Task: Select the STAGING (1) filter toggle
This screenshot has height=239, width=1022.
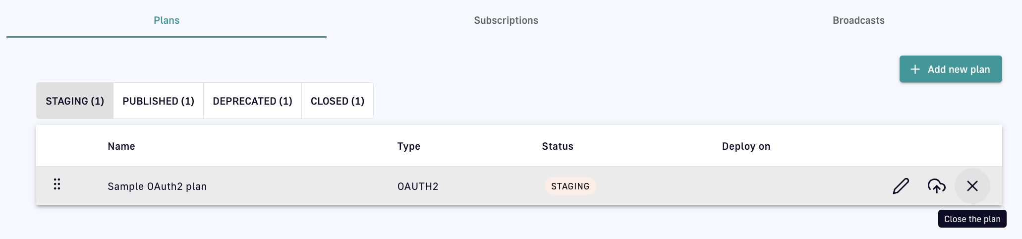Action: coord(75,101)
